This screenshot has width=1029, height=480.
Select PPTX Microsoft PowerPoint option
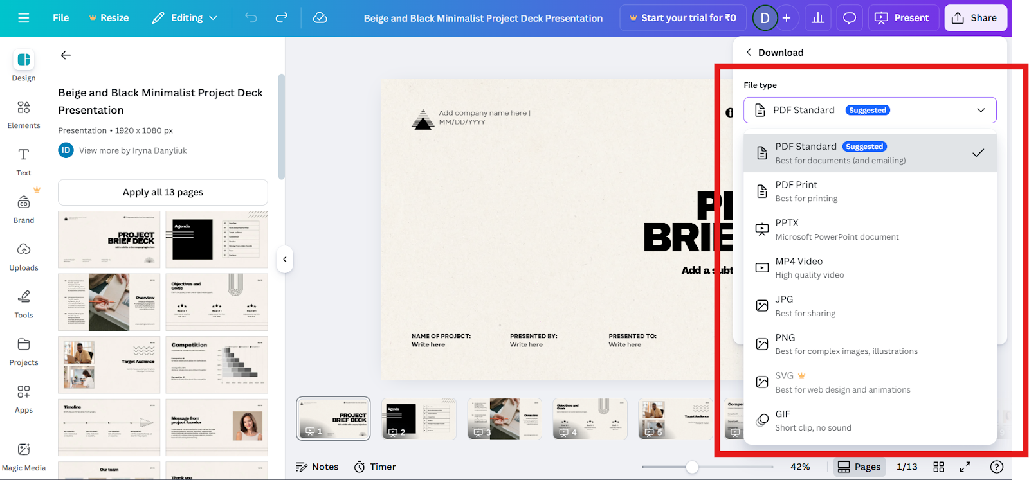point(870,229)
